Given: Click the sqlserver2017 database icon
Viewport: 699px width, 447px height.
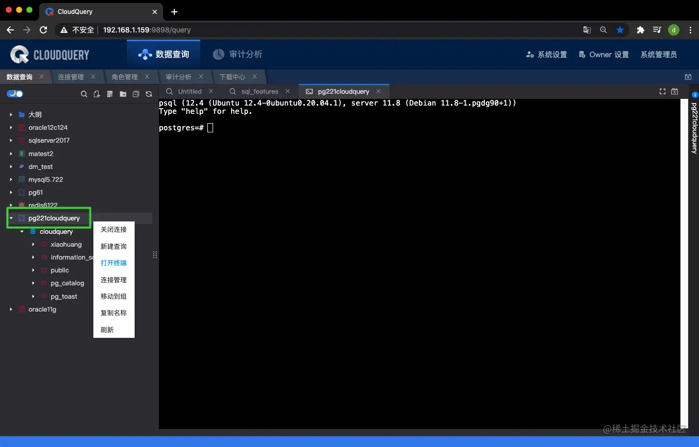Looking at the screenshot, I should click(21, 140).
